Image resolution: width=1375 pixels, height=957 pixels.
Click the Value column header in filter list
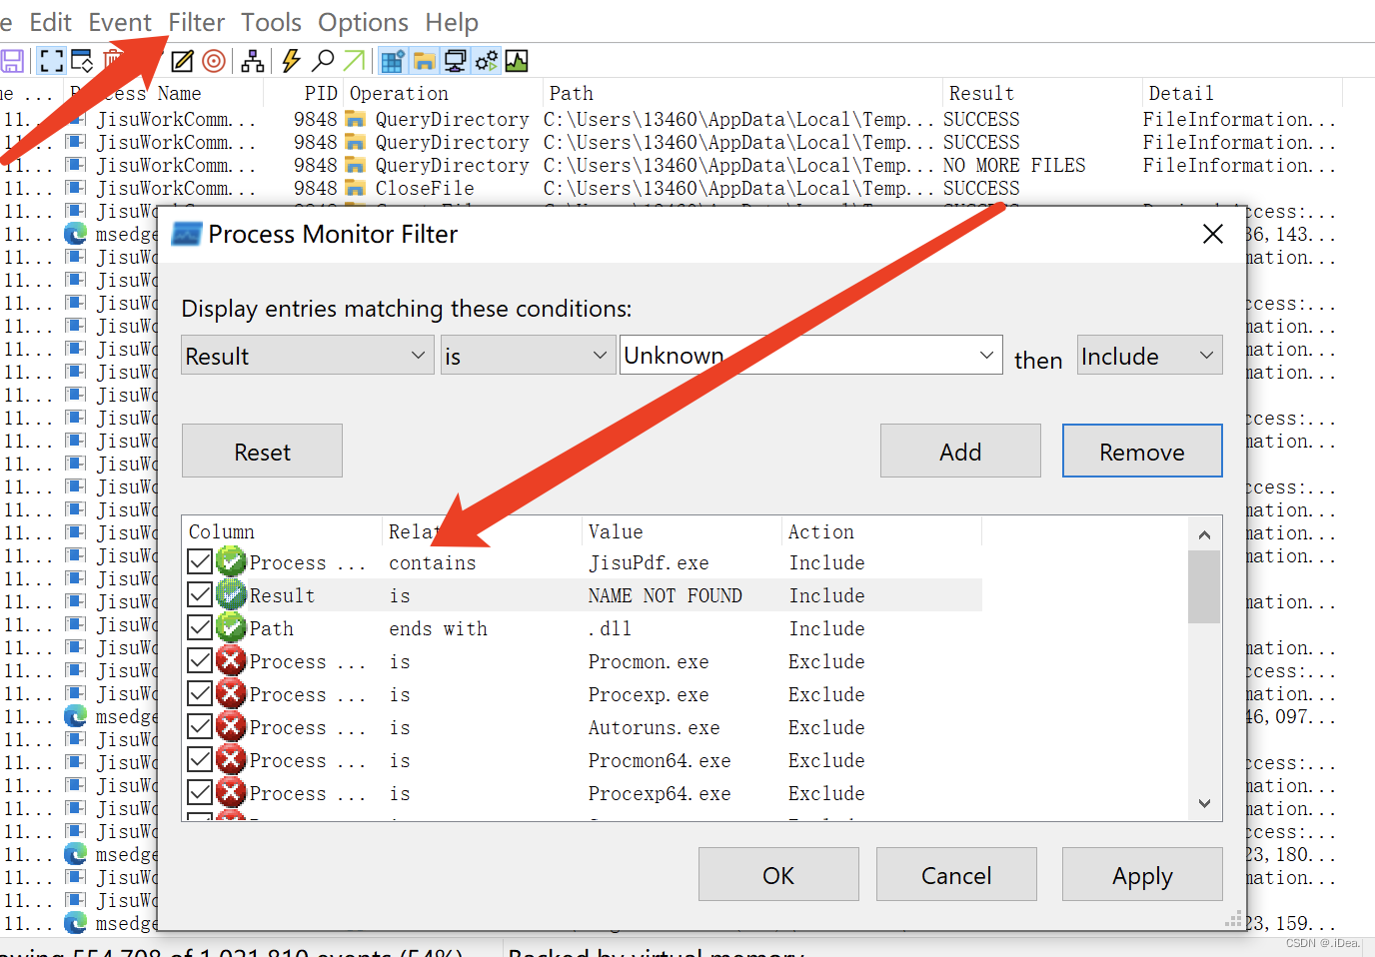click(x=682, y=531)
